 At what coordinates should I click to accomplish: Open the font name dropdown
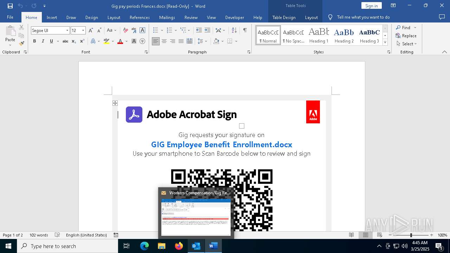67,31
